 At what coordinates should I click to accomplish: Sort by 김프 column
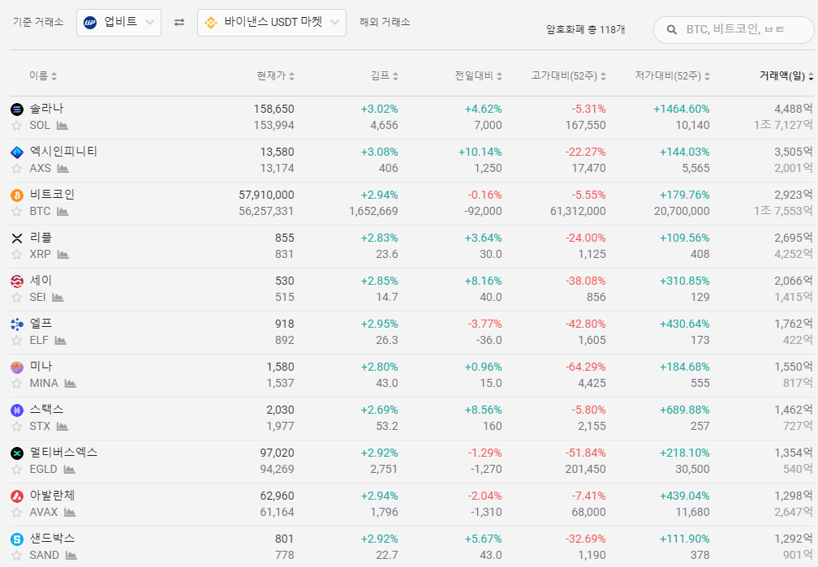tap(385, 76)
